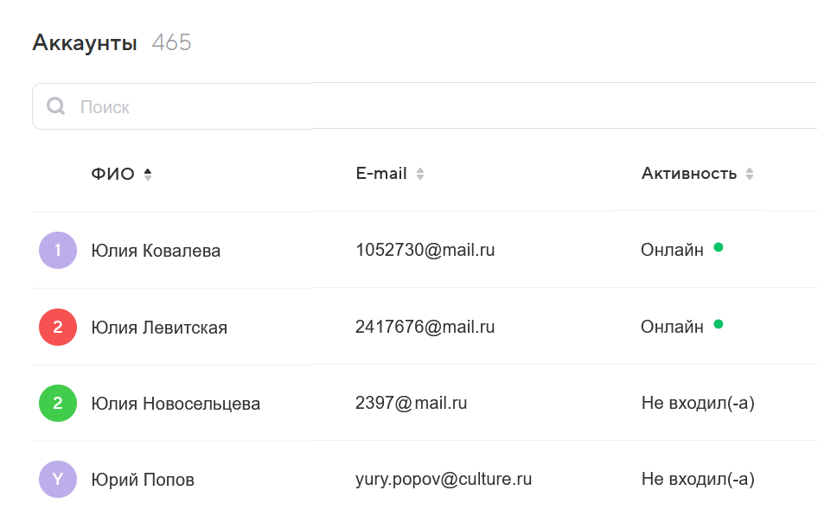818x516 pixels.
Task: Sort by Активность column arrow
Action: pos(750,174)
